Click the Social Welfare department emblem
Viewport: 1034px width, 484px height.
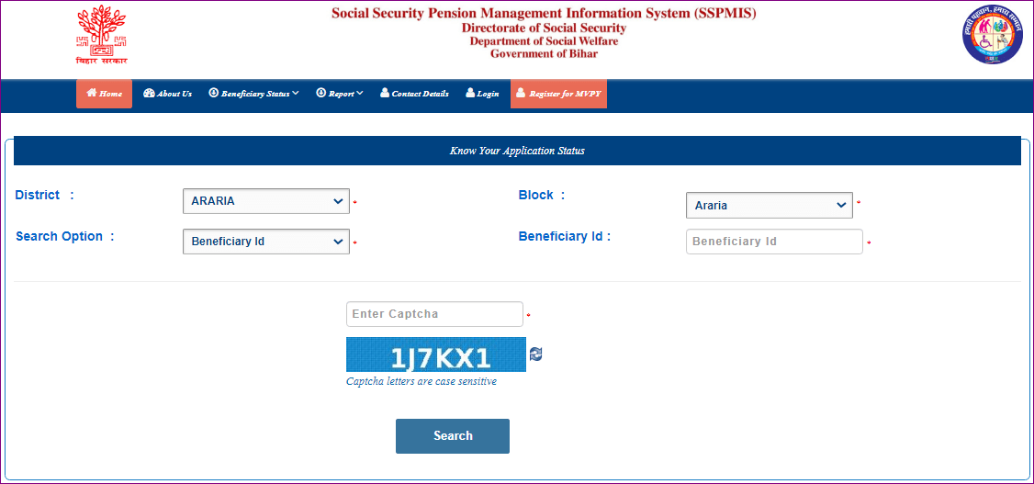(992, 35)
